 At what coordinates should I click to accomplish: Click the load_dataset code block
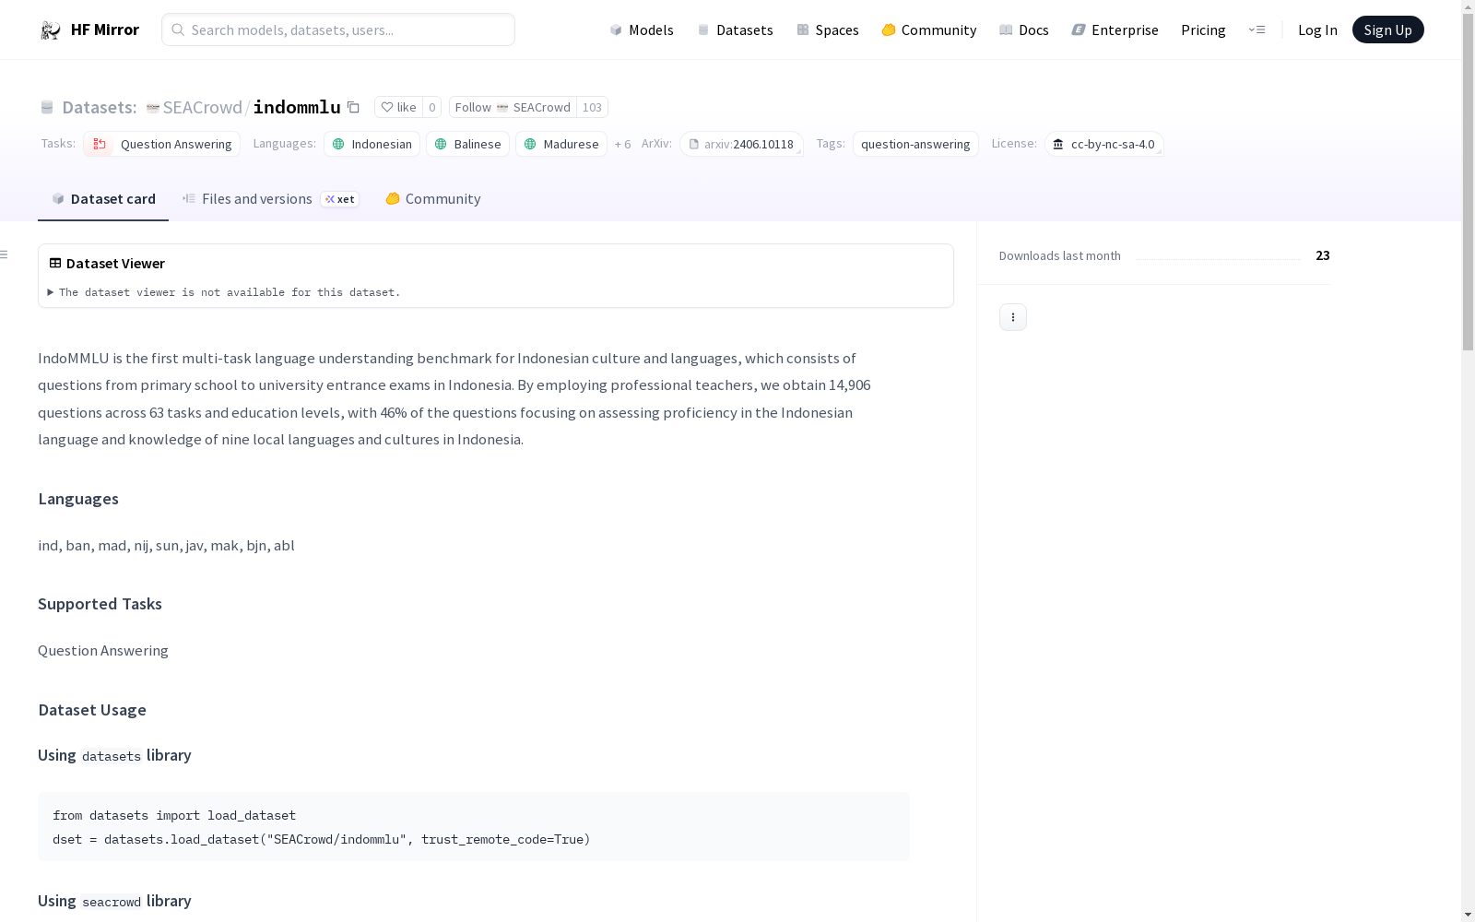tap(474, 827)
